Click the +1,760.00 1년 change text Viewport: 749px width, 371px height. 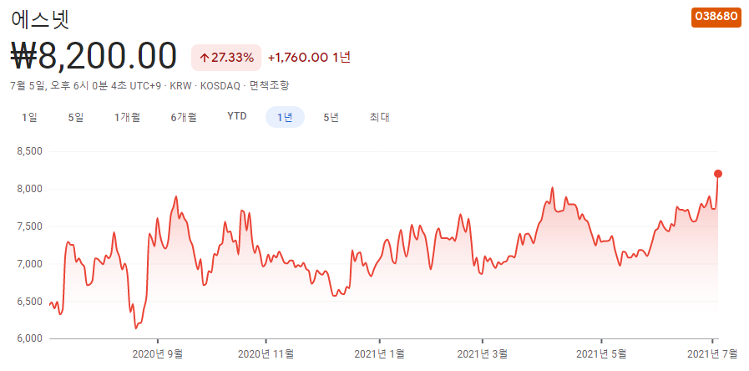[x=310, y=58]
